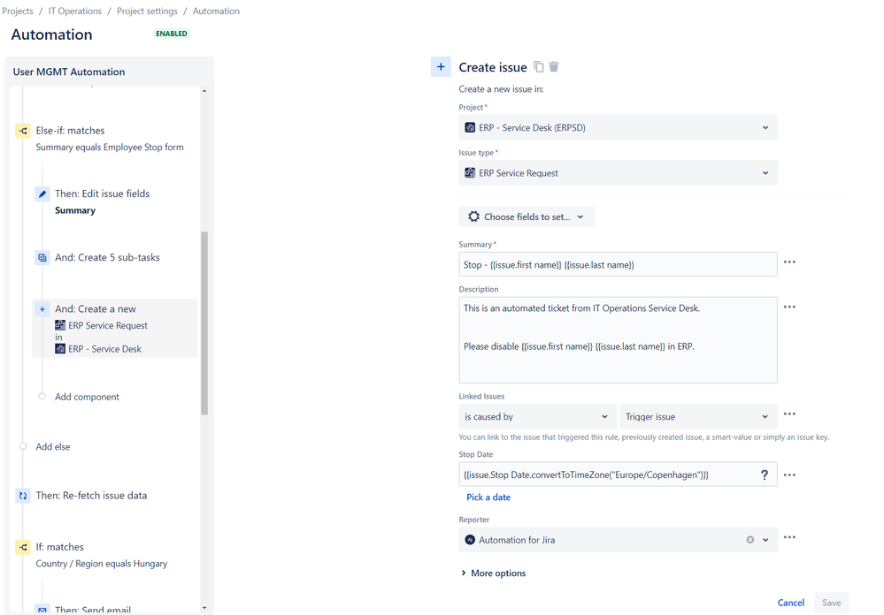Click the Send email envelope icon

pyautogui.click(x=42, y=610)
